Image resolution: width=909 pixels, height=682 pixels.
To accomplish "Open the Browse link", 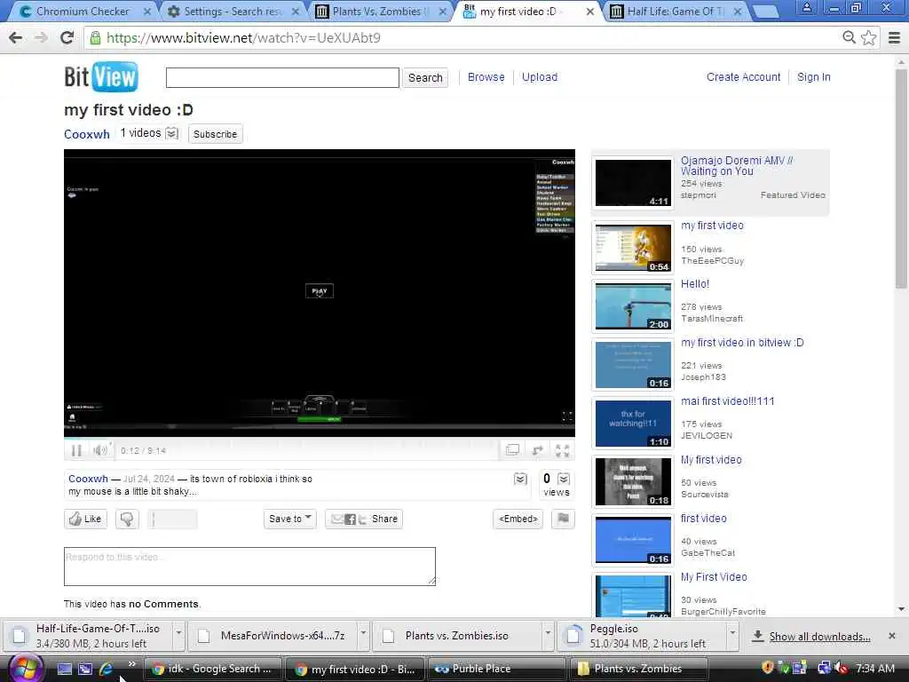I will (x=486, y=77).
